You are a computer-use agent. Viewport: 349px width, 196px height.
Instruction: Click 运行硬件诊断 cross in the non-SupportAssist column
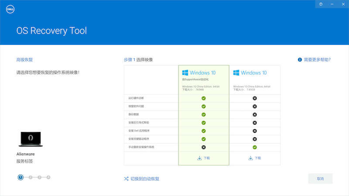255,98
